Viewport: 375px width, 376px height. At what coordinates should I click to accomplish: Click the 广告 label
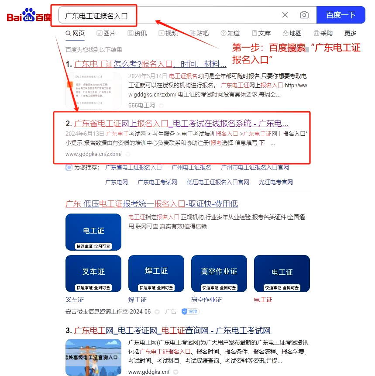click(x=171, y=311)
